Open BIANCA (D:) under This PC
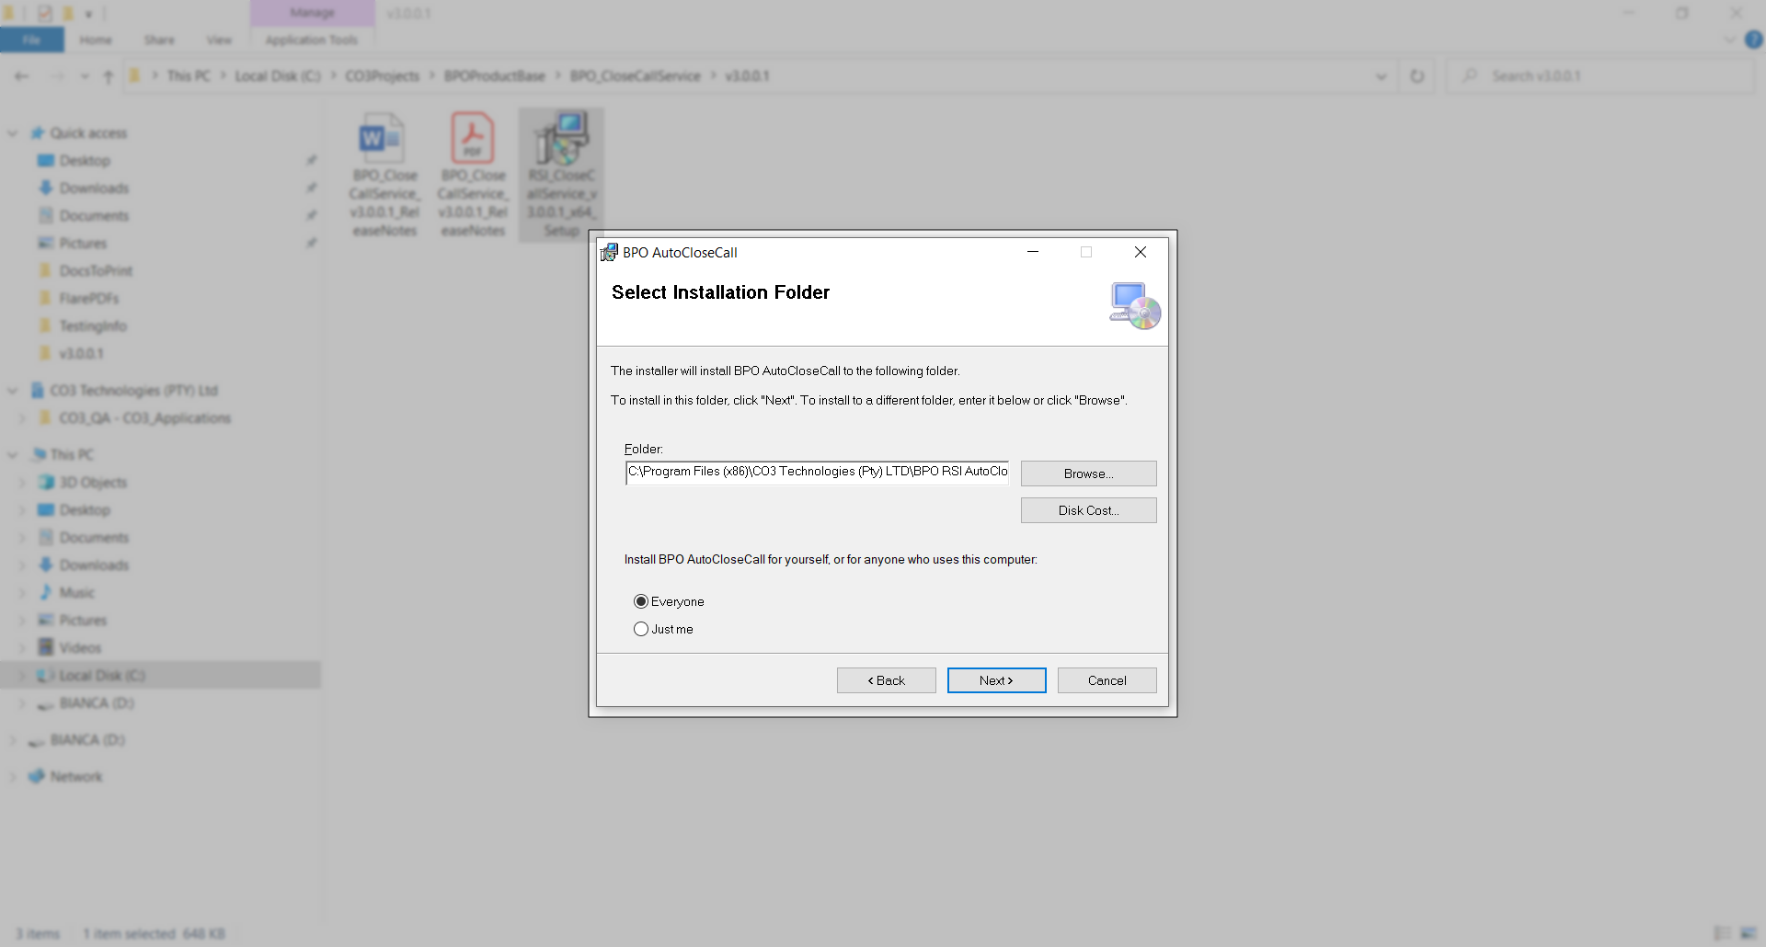1766x947 pixels. click(97, 703)
